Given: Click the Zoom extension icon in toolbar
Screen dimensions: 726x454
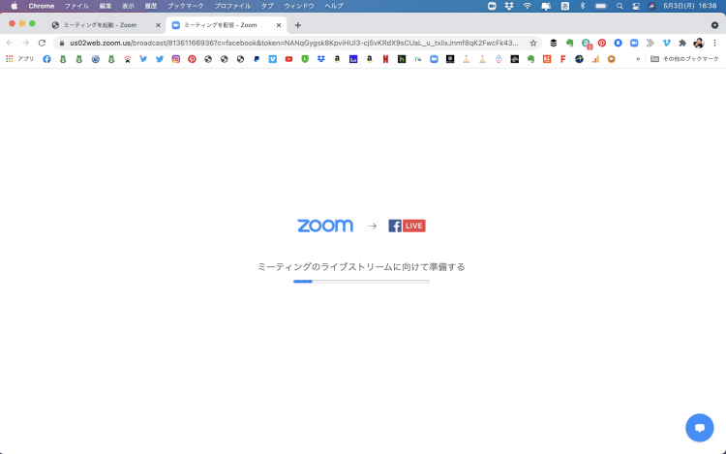Looking at the screenshot, I should point(634,43).
